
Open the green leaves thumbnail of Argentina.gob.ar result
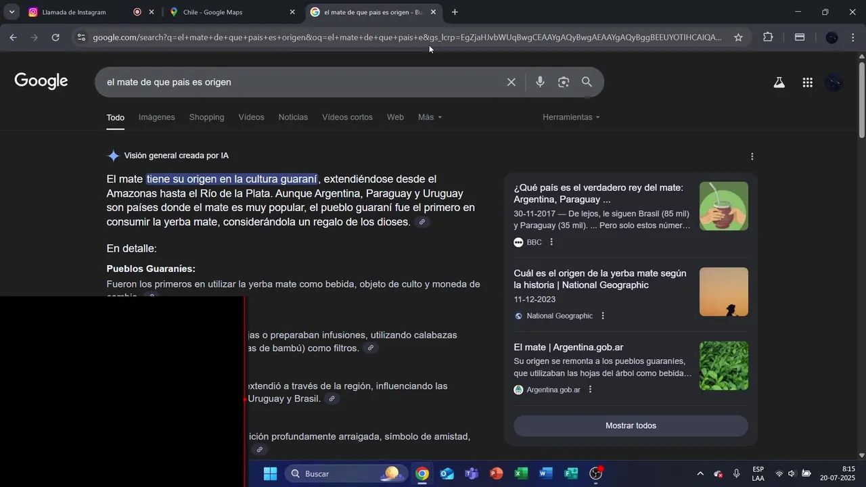pos(724,366)
